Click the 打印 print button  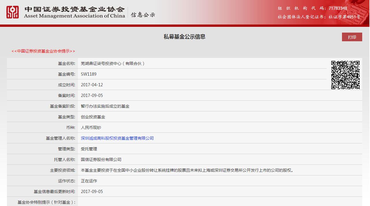click(x=352, y=37)
